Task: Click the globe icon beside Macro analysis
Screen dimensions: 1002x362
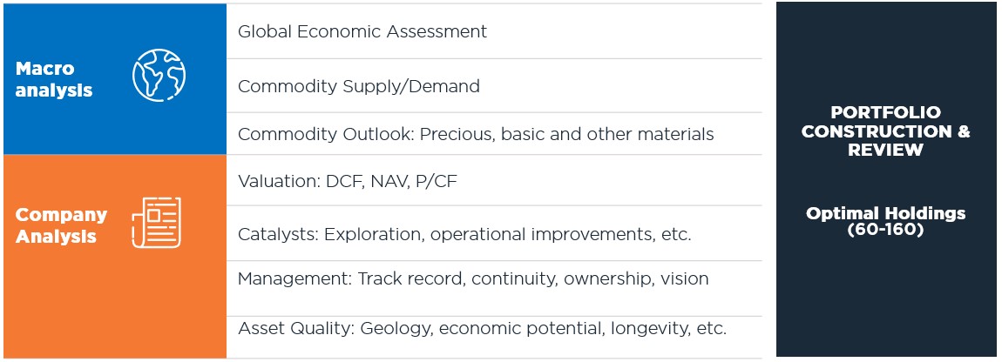Action: pos(159,76)
